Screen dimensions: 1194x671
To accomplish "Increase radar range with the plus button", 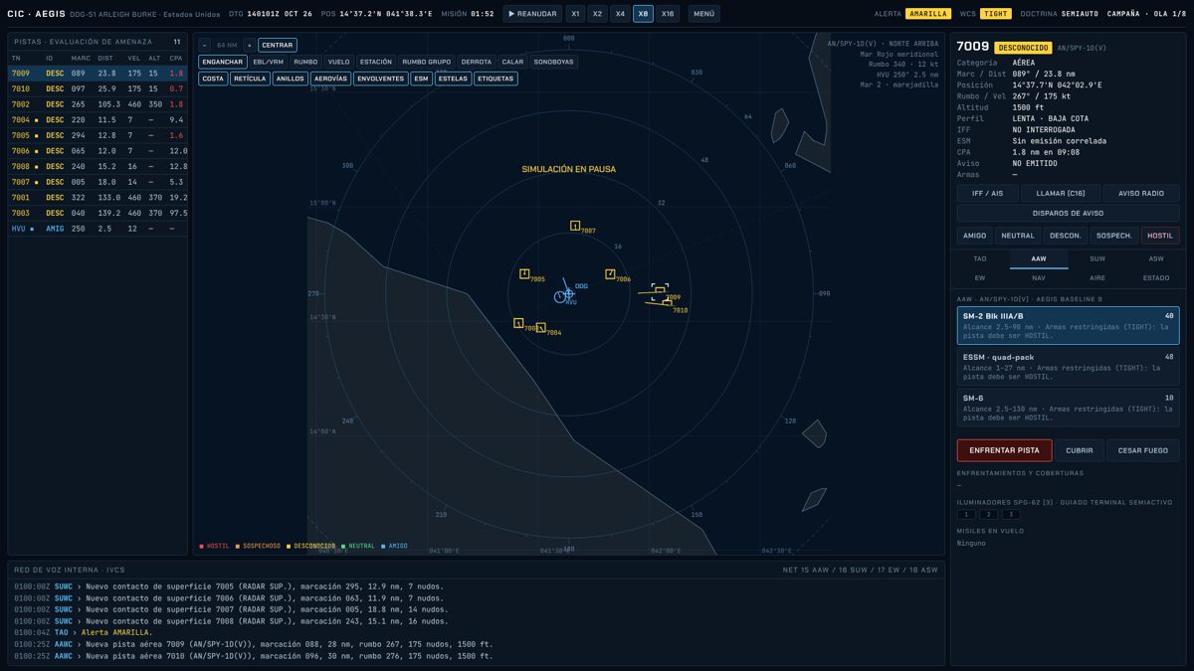I will [x=249, y=45].
